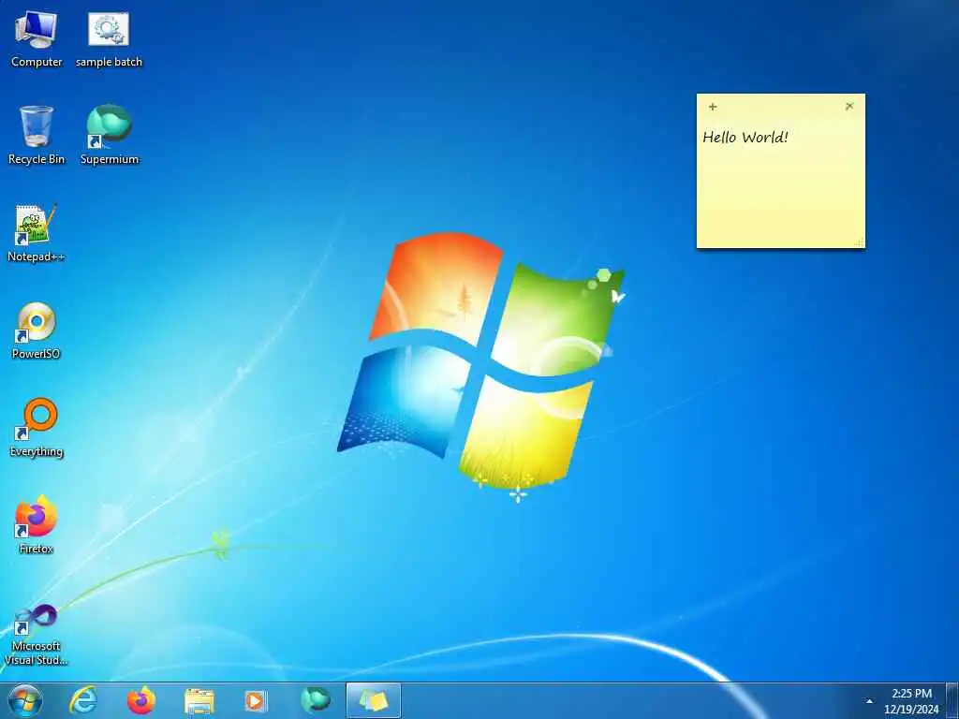
Task: Select the Supermium shortcut on desktop
Action: (109, 136)
